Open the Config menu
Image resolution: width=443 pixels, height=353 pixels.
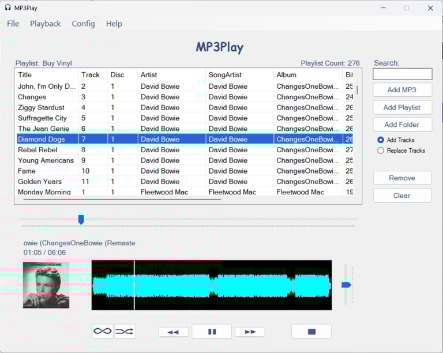coord(83,24)
